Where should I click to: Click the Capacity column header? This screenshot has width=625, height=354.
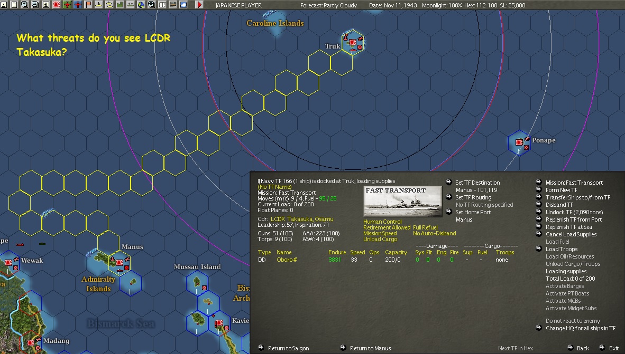[x=396, y=252]
